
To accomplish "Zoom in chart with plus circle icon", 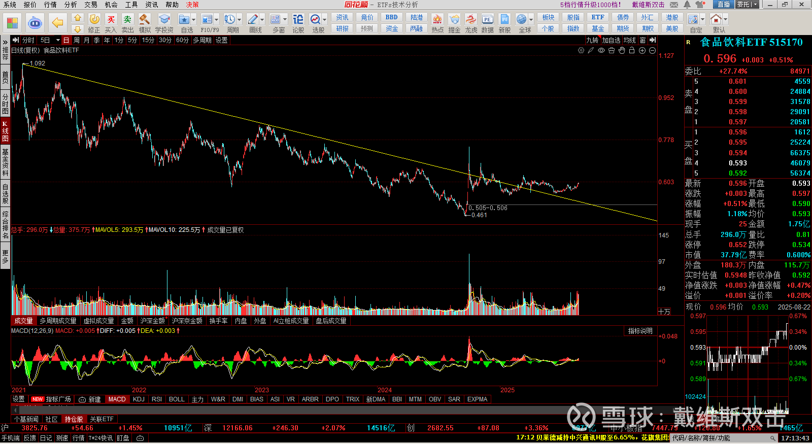I will point(642,50).
